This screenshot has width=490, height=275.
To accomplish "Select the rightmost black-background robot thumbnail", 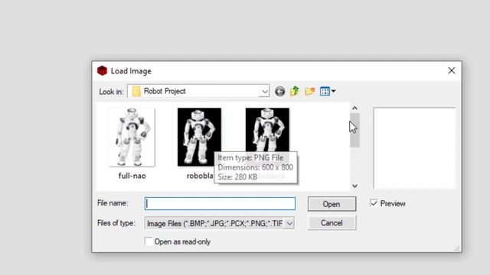I will tap(267, 130).
